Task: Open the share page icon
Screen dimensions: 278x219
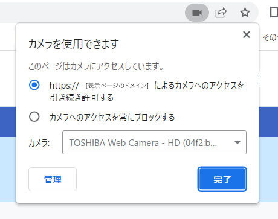Action: [221, 13]
